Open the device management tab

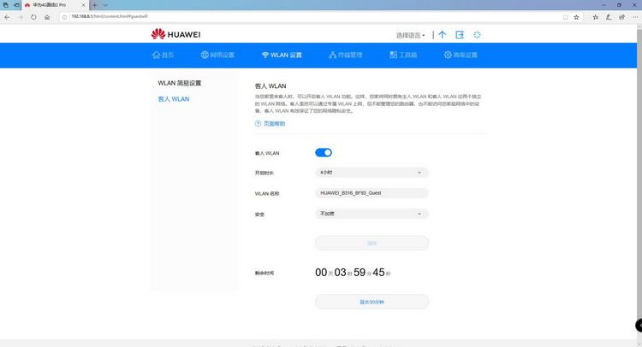(x=346, y=55)
